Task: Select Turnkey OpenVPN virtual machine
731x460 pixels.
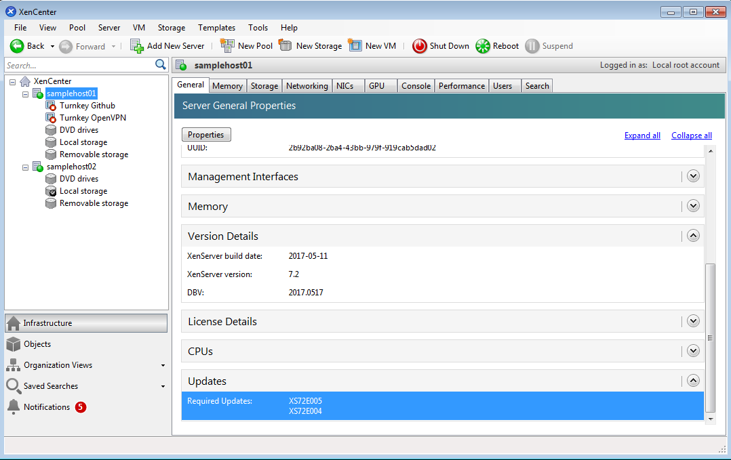Action: point(92,118)
